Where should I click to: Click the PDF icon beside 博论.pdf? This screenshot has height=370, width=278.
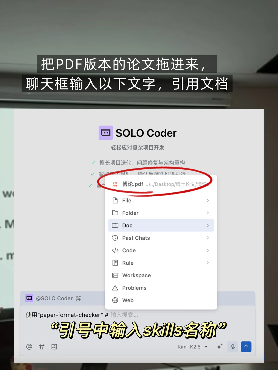[115, 184]
